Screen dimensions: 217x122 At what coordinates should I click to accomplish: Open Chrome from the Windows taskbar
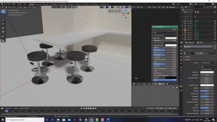86,120
